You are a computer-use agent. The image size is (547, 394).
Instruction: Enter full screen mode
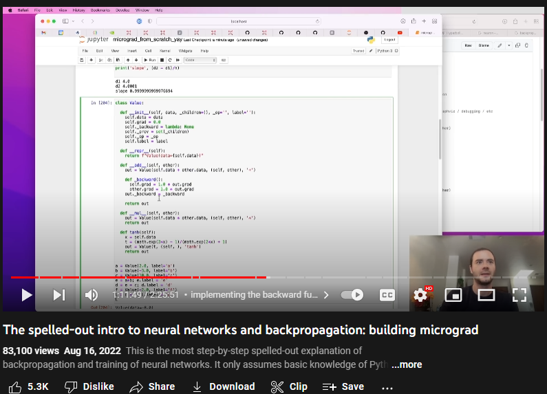pyautogui.click(x=519, y=295)
